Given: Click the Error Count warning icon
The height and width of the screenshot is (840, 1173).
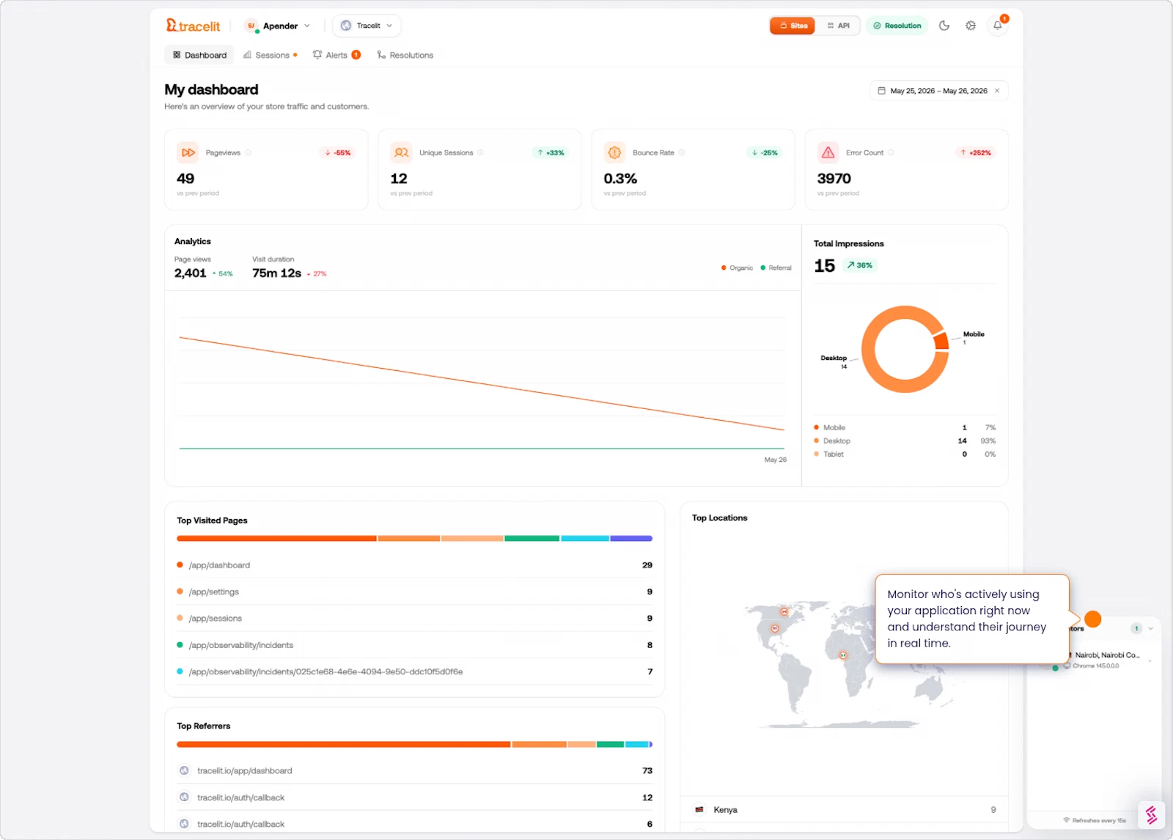Looking at the screenshot, I should coord(828,152).
